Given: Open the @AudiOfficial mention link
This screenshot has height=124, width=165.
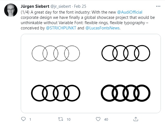Looking at the screenshot, I should coord(130,12).
